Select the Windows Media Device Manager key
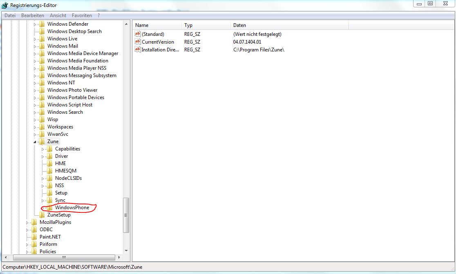The image size is (456, 274). pyautogui.click(x=83, y=53)
